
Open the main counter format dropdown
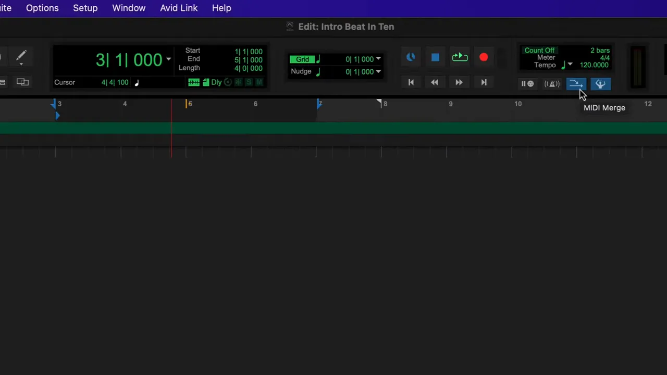point(168,60)
